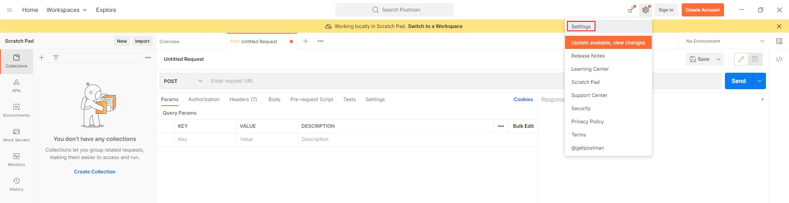Viewport: 789px width, 203px height.
Task: Open the Collections sidebar panel
Action: (x=16, y=61)
